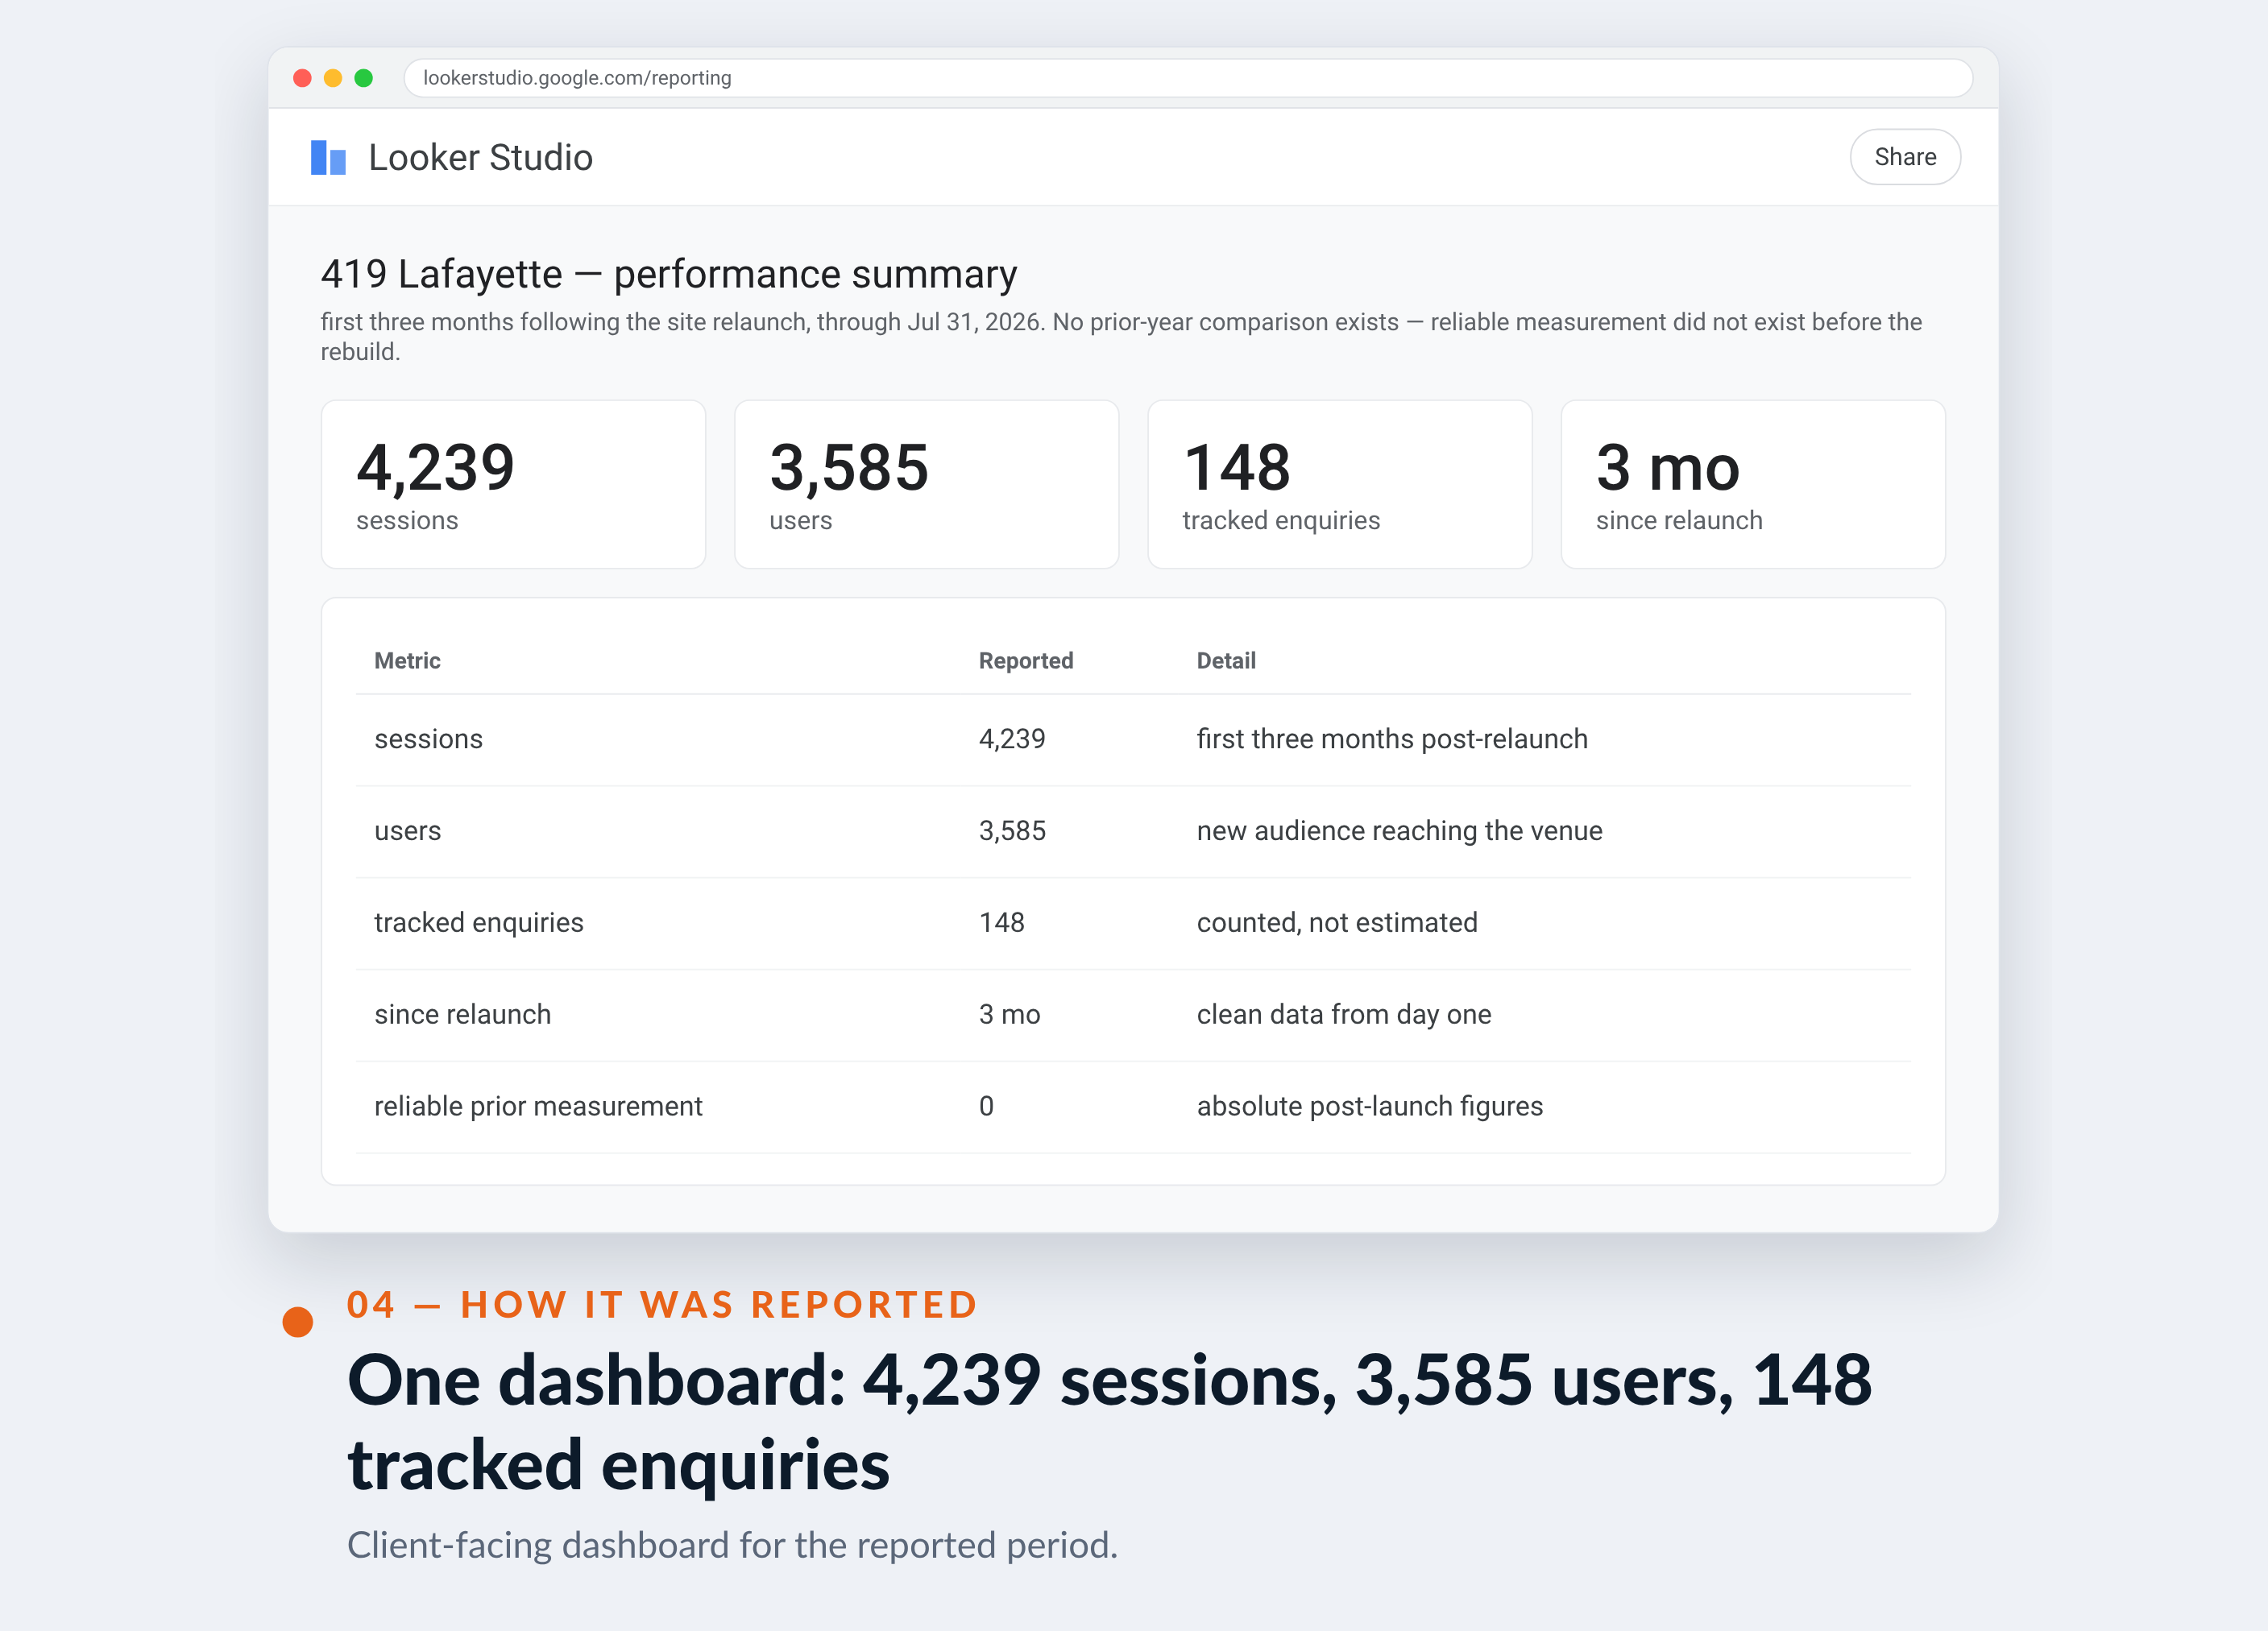Click 'first three months post-relaunch' detail
Screen dimensions: 2268x1631
[1391, 739]
